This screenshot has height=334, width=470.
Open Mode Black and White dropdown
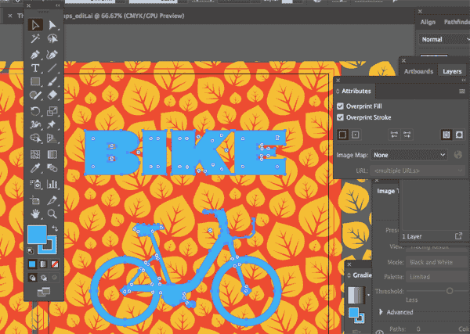pyautogui.click(x=438, y=262)
